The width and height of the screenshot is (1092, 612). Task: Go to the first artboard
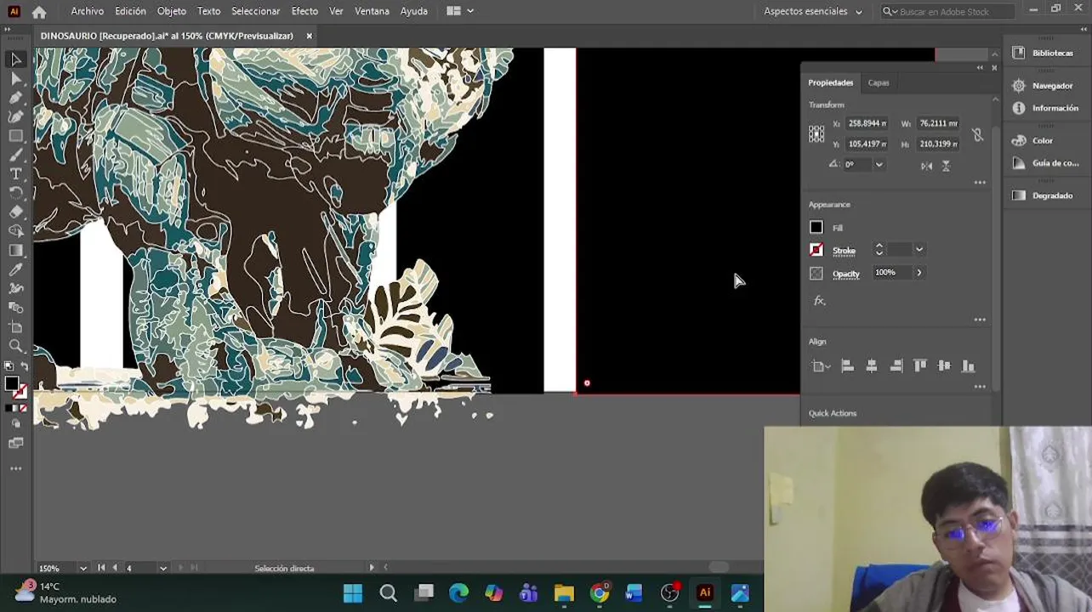[x=101, y=568]
